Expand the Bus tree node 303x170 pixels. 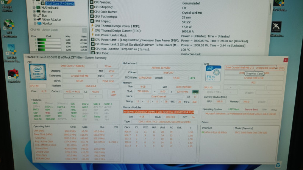pyautogui.click(x=34, y=15)
